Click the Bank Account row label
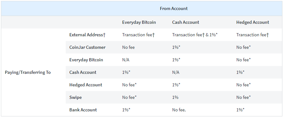 pyautogui.click(x=83, y=110)
